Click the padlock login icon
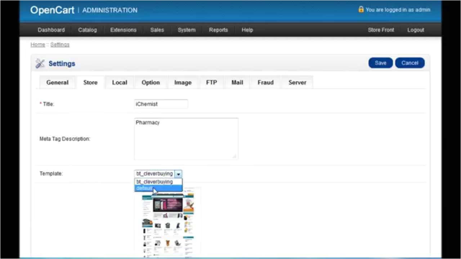Screen dimensions: 461x259 pyautogui.click(x=361, y=9)
